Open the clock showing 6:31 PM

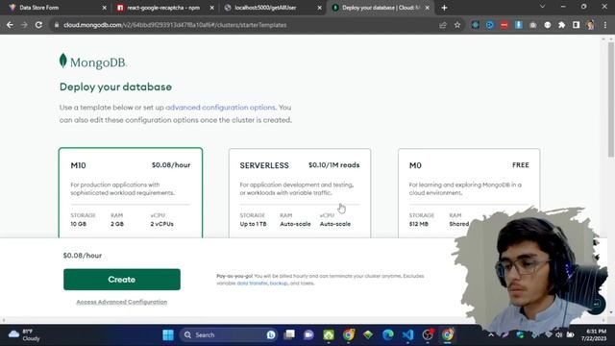pyautogui.click(x=594, y=335)
